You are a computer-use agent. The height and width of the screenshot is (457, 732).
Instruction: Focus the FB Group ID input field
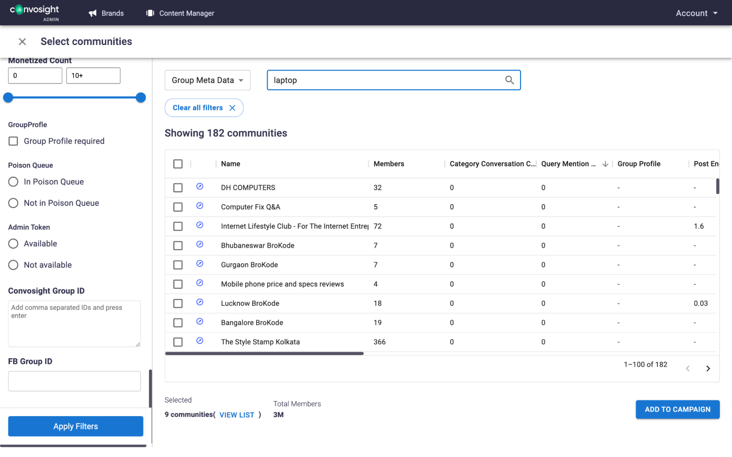74,381
